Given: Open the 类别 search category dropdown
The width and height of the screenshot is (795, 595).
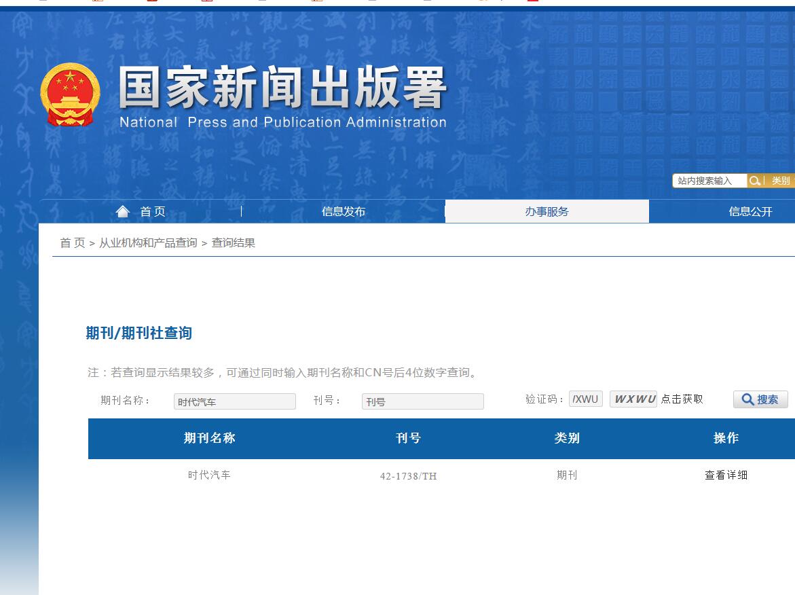Looking at the screenshot, I should [780, 181].
